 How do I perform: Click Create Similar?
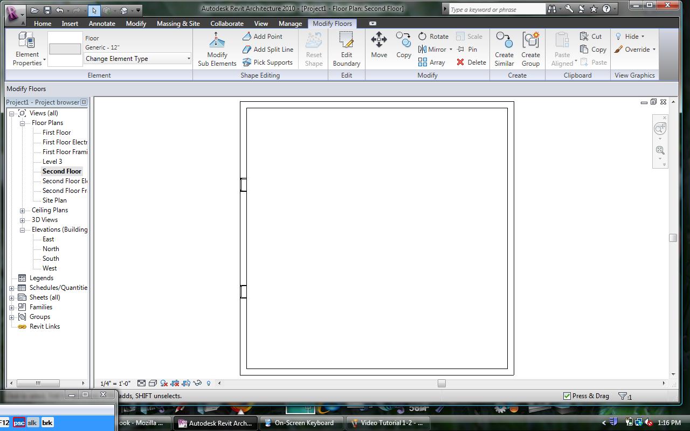click(x=504, y=49)
